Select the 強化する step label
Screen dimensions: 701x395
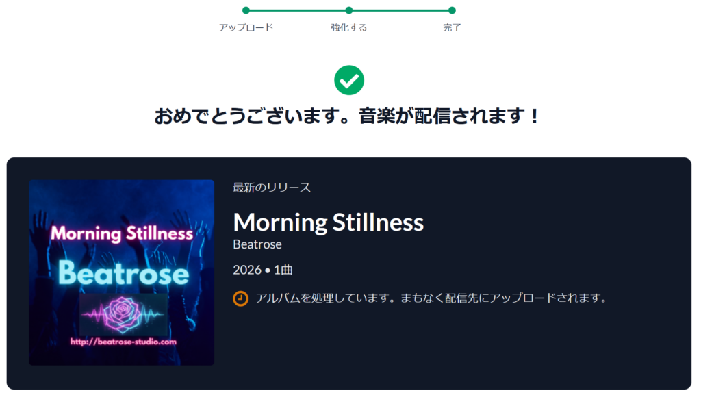[349, 28]
